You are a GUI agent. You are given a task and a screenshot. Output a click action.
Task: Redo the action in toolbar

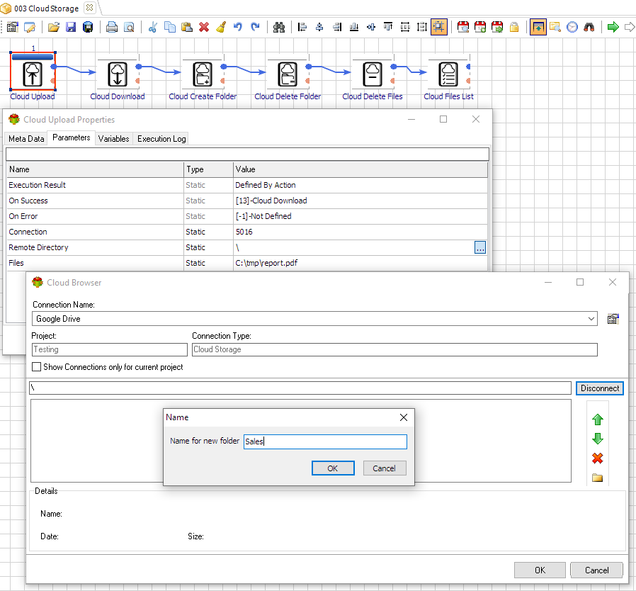point(255,27)
